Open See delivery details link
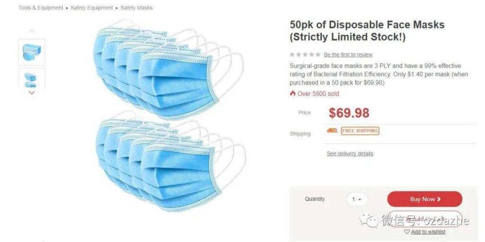The width and height of the screenshot is (485, 242). point(350,154)
